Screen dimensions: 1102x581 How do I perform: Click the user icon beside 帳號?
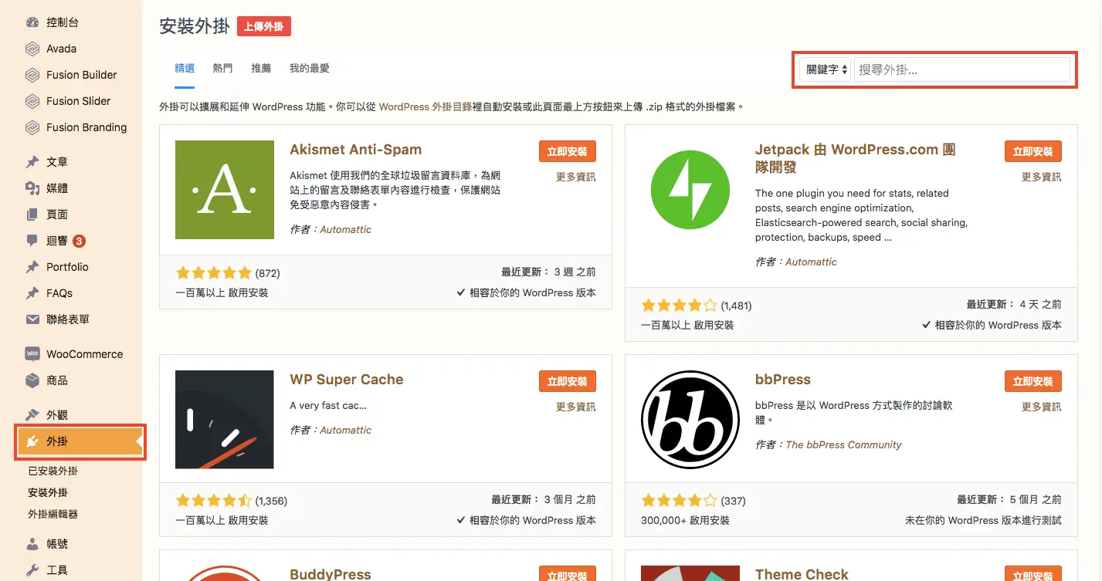(x=32, y=544)
